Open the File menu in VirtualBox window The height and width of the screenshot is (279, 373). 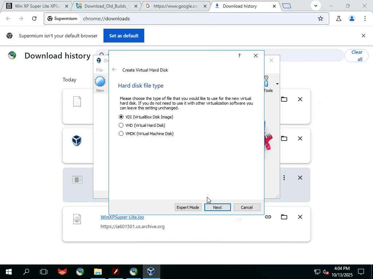pyautogui.click(x=99, y=70)
